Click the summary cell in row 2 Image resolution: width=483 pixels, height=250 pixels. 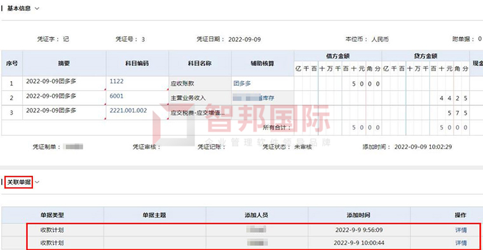(64, 98)
